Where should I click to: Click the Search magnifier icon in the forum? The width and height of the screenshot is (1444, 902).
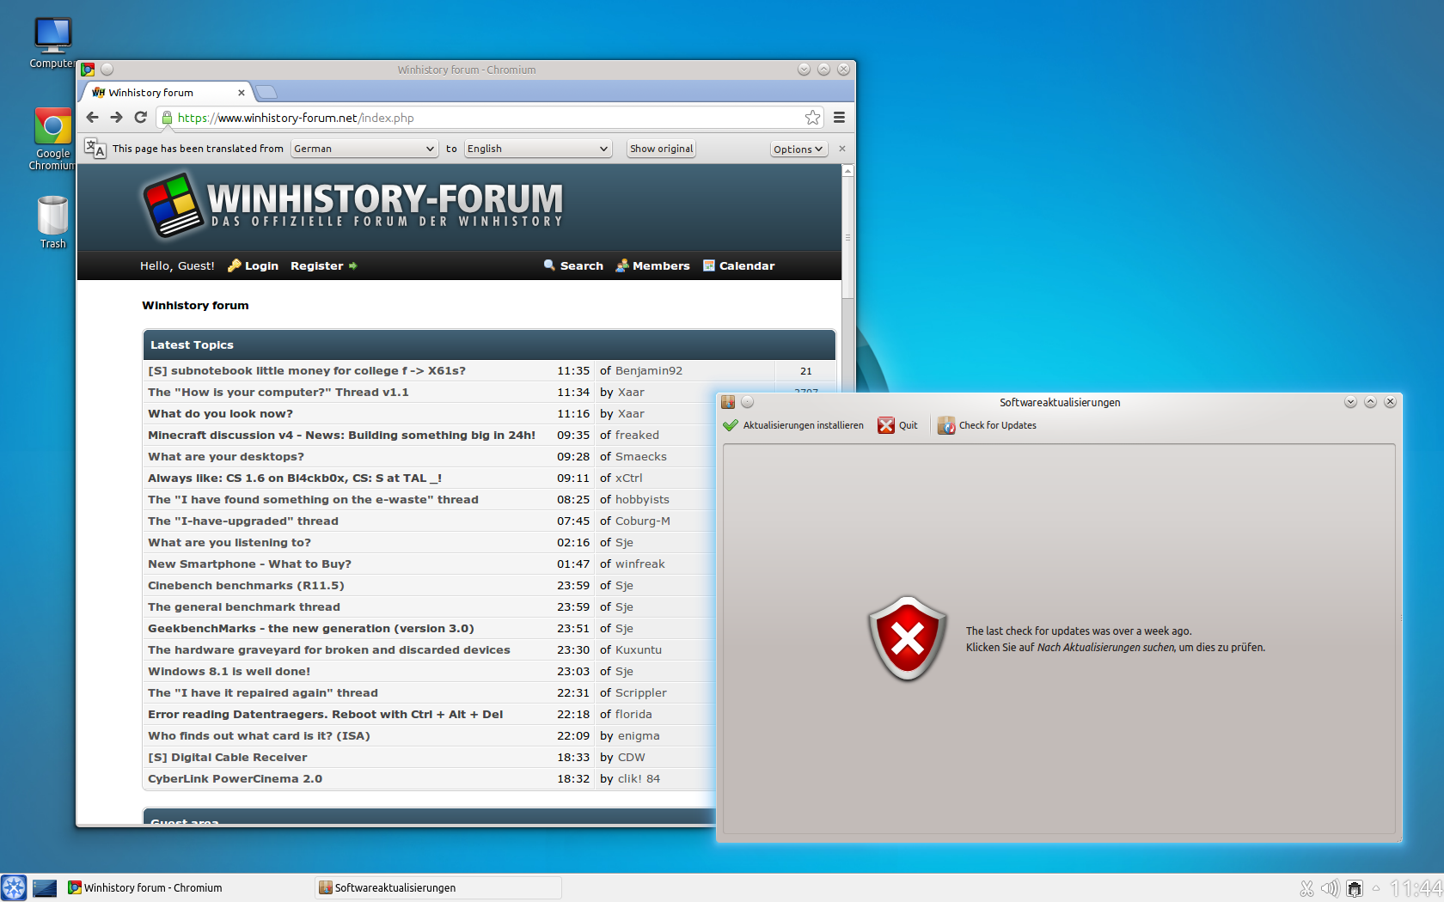(x=549, y=265)
